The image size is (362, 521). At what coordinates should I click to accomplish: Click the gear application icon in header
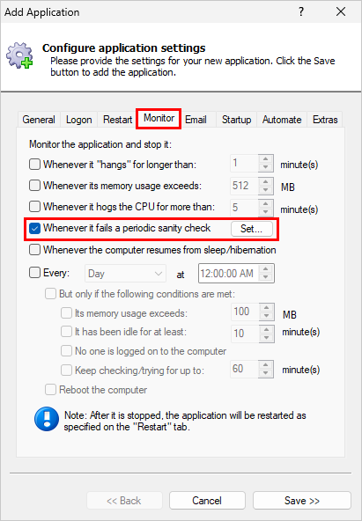pyautogui.click(x=19, y=55)
